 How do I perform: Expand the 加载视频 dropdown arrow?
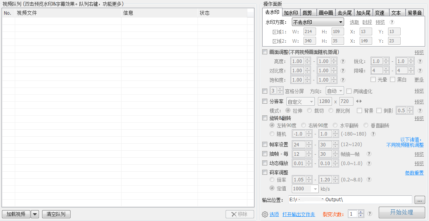[x=35, y=214]
